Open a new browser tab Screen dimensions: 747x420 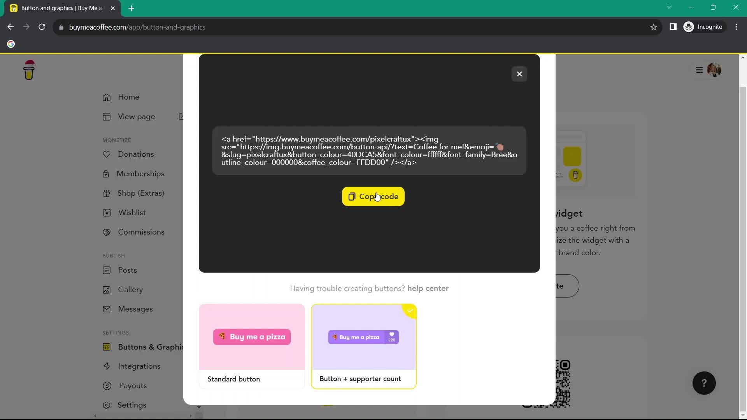(x=131, y=8)
